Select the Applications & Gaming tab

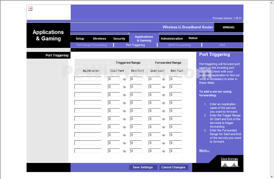[144, 39]
